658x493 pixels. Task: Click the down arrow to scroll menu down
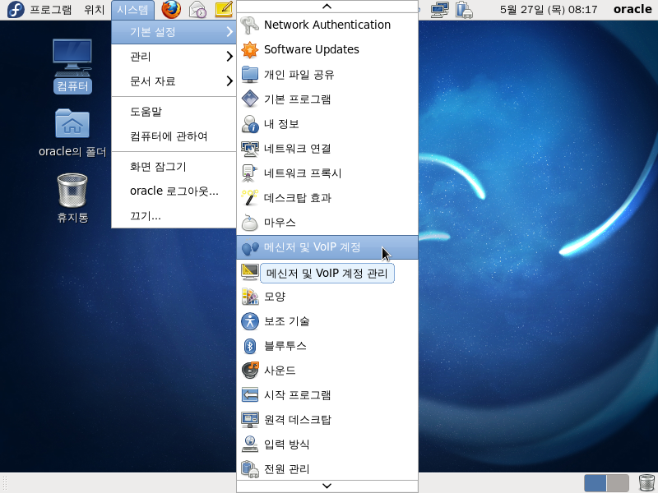pyautogui.click(x=327, y=486)
